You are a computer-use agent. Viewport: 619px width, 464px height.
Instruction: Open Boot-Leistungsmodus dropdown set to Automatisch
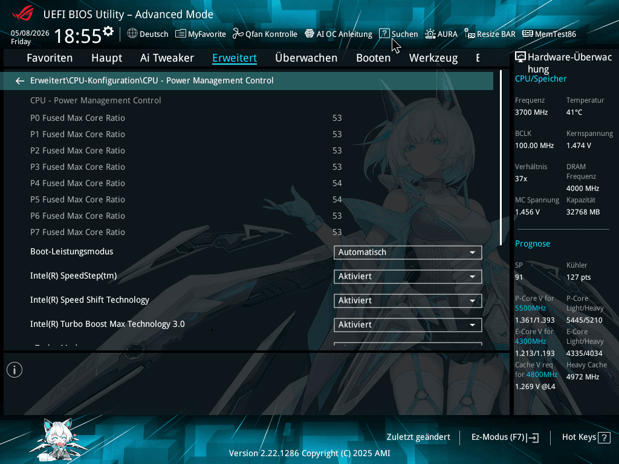coord(408,252)
